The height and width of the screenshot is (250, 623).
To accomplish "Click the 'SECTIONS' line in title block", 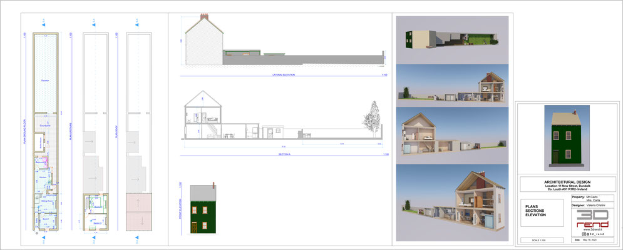I will tap(534, 211).
